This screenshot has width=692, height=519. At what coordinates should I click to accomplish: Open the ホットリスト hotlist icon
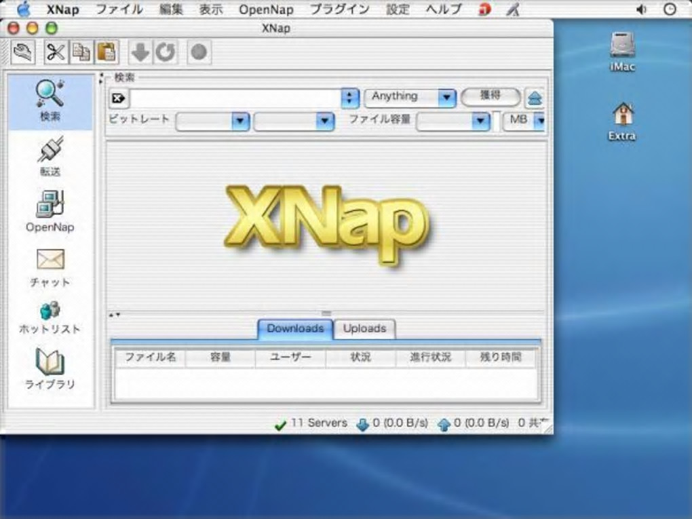click(x=50, y=316)
